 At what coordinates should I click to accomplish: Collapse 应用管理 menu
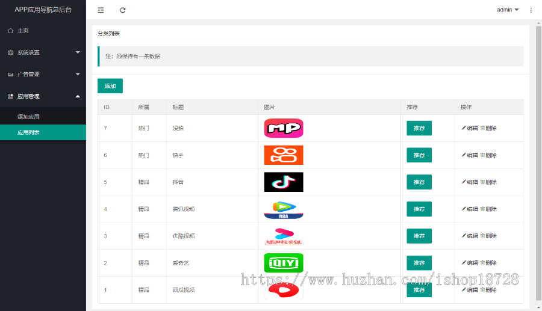tap(43, 96)
